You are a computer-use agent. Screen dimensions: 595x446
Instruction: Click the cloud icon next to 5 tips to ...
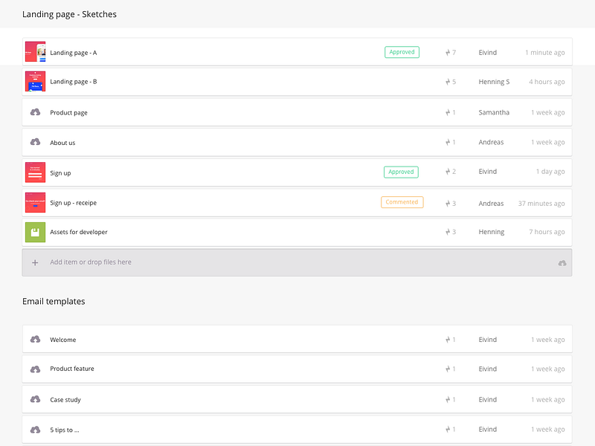[35, 430]
